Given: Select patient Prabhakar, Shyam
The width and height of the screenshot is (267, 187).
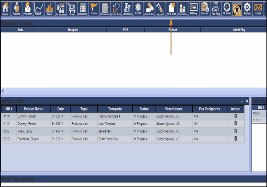Looking at the screenshot, I should click(x=34, y=139).
